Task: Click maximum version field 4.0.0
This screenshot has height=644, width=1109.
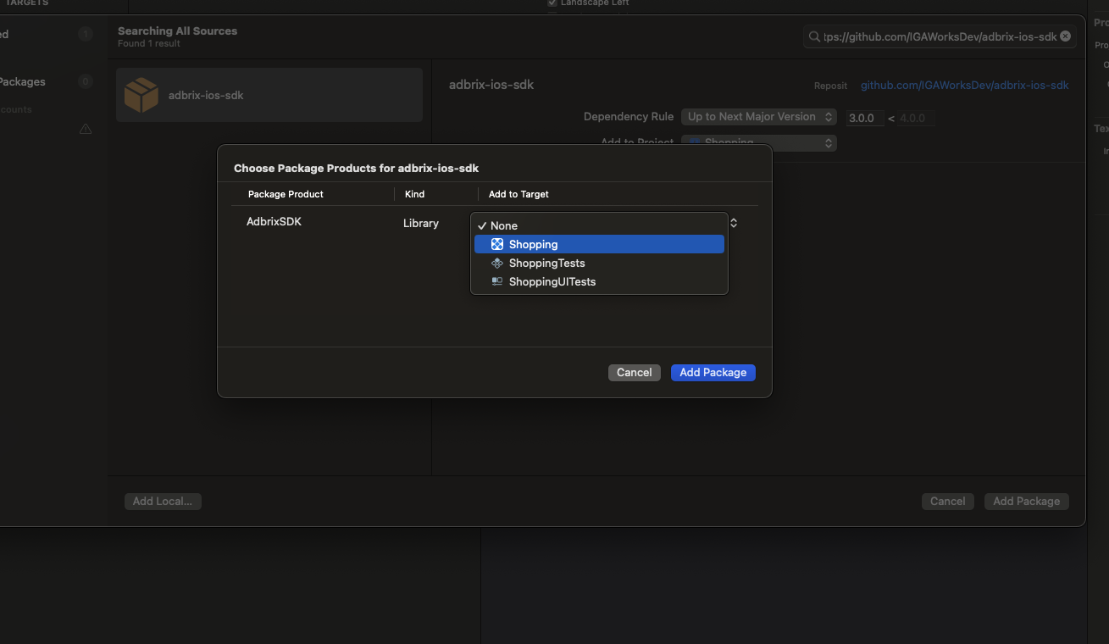Action: pos(916,118)
